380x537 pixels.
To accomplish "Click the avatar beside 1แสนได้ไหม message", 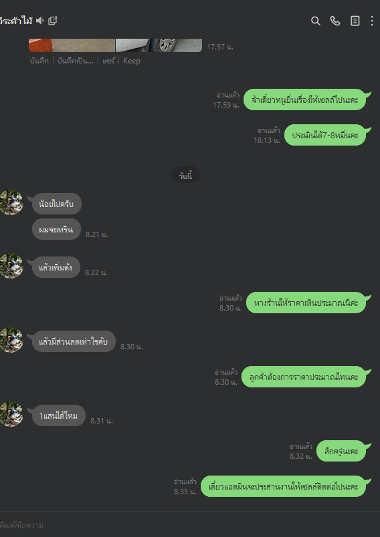I will [11, 414].
